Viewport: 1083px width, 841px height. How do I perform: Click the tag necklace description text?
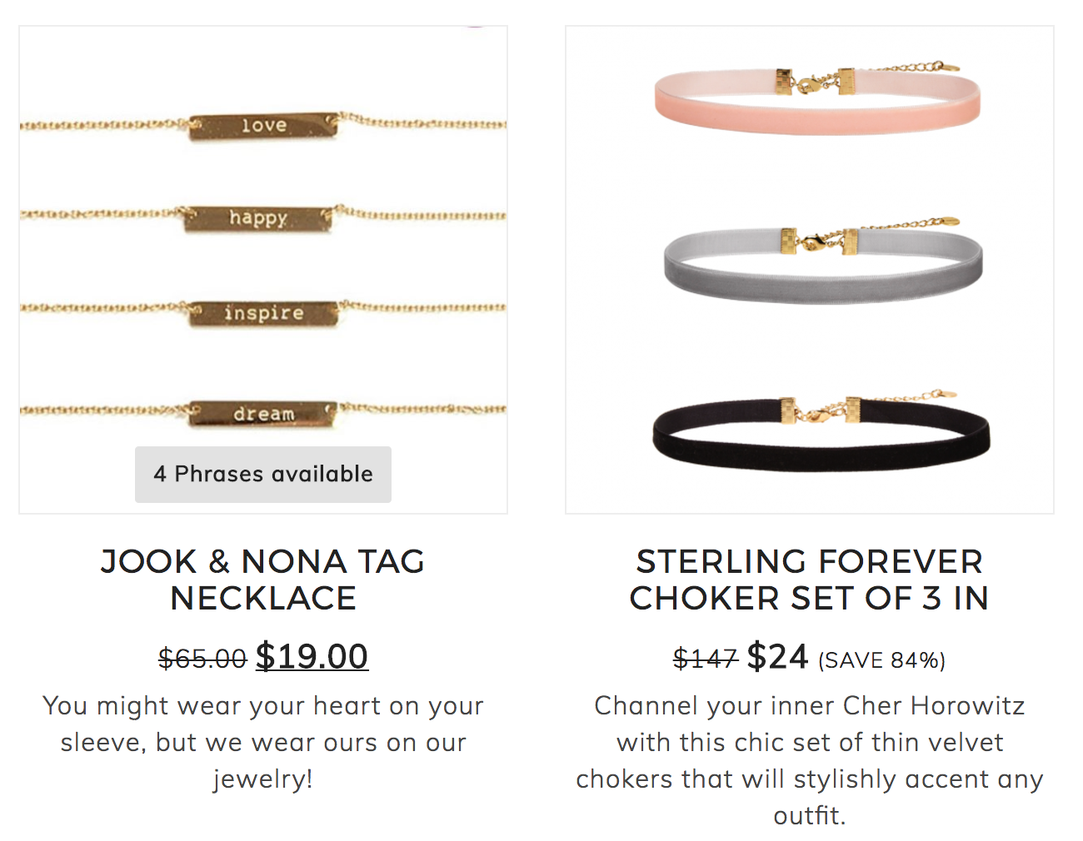click(263, 742)
